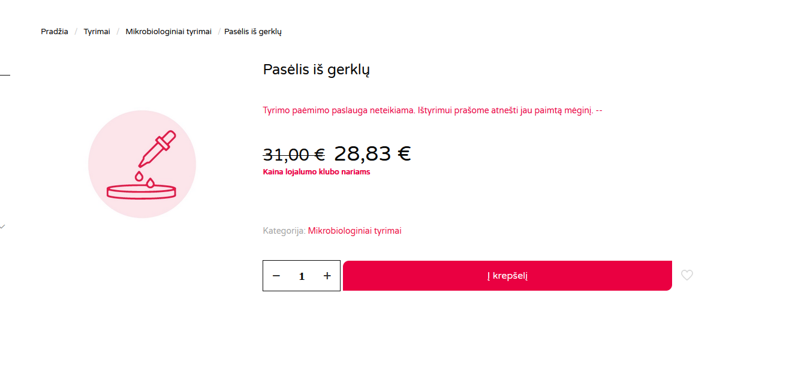The image size is (792, 365).
Task: Decrease quantity with the minus button
Action: (x=276, y=276)
